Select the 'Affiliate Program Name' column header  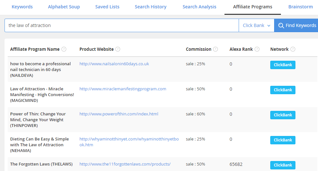tap(35, 49)
